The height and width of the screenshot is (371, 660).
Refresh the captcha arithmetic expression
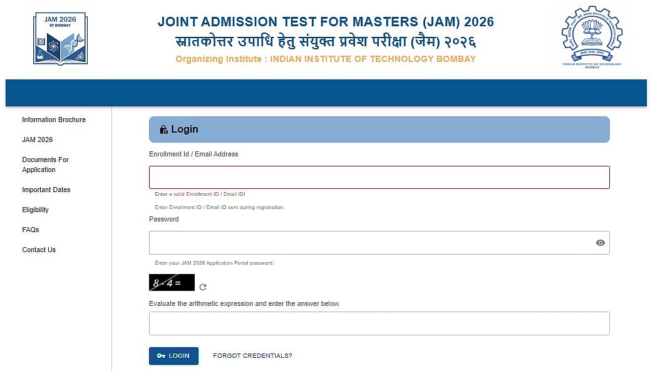click(203, 287)
